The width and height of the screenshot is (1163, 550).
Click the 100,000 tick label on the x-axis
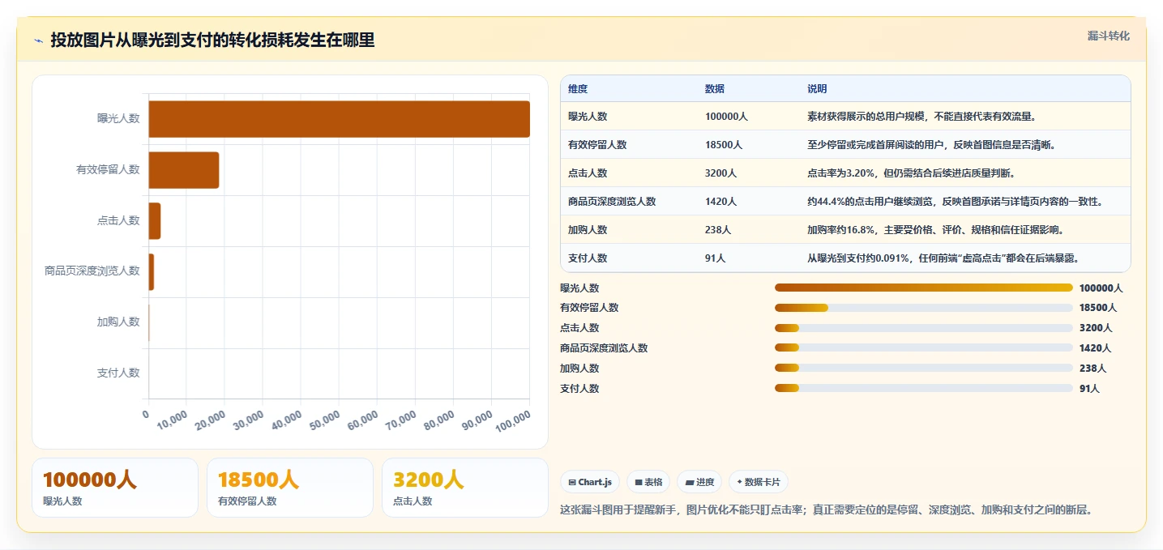pos(512,421)
